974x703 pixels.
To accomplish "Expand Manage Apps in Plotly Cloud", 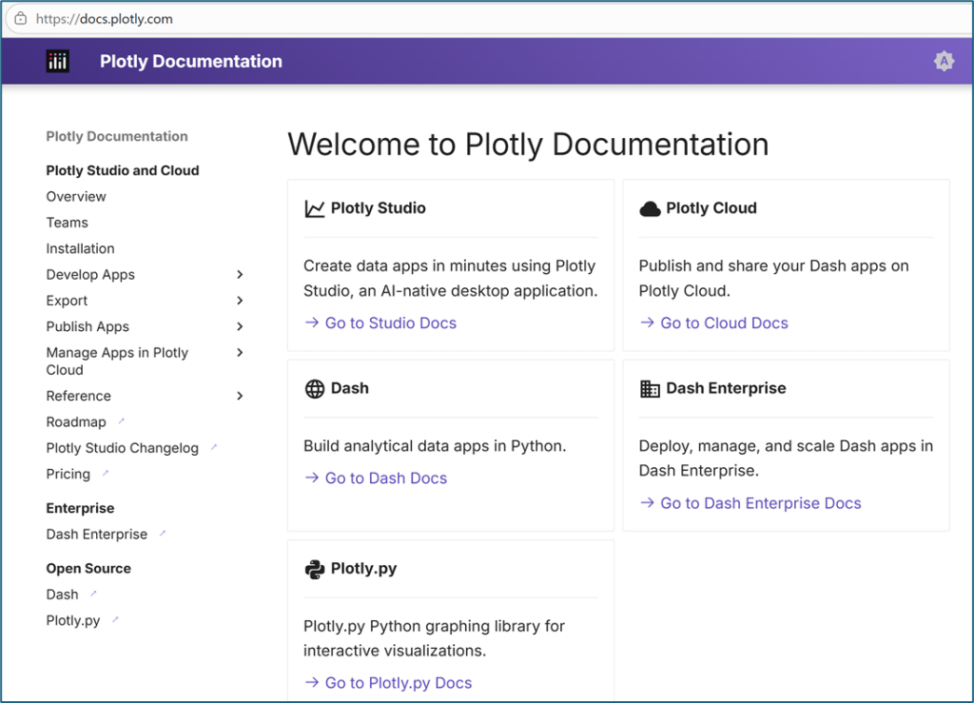I will (x=240, y=353).
